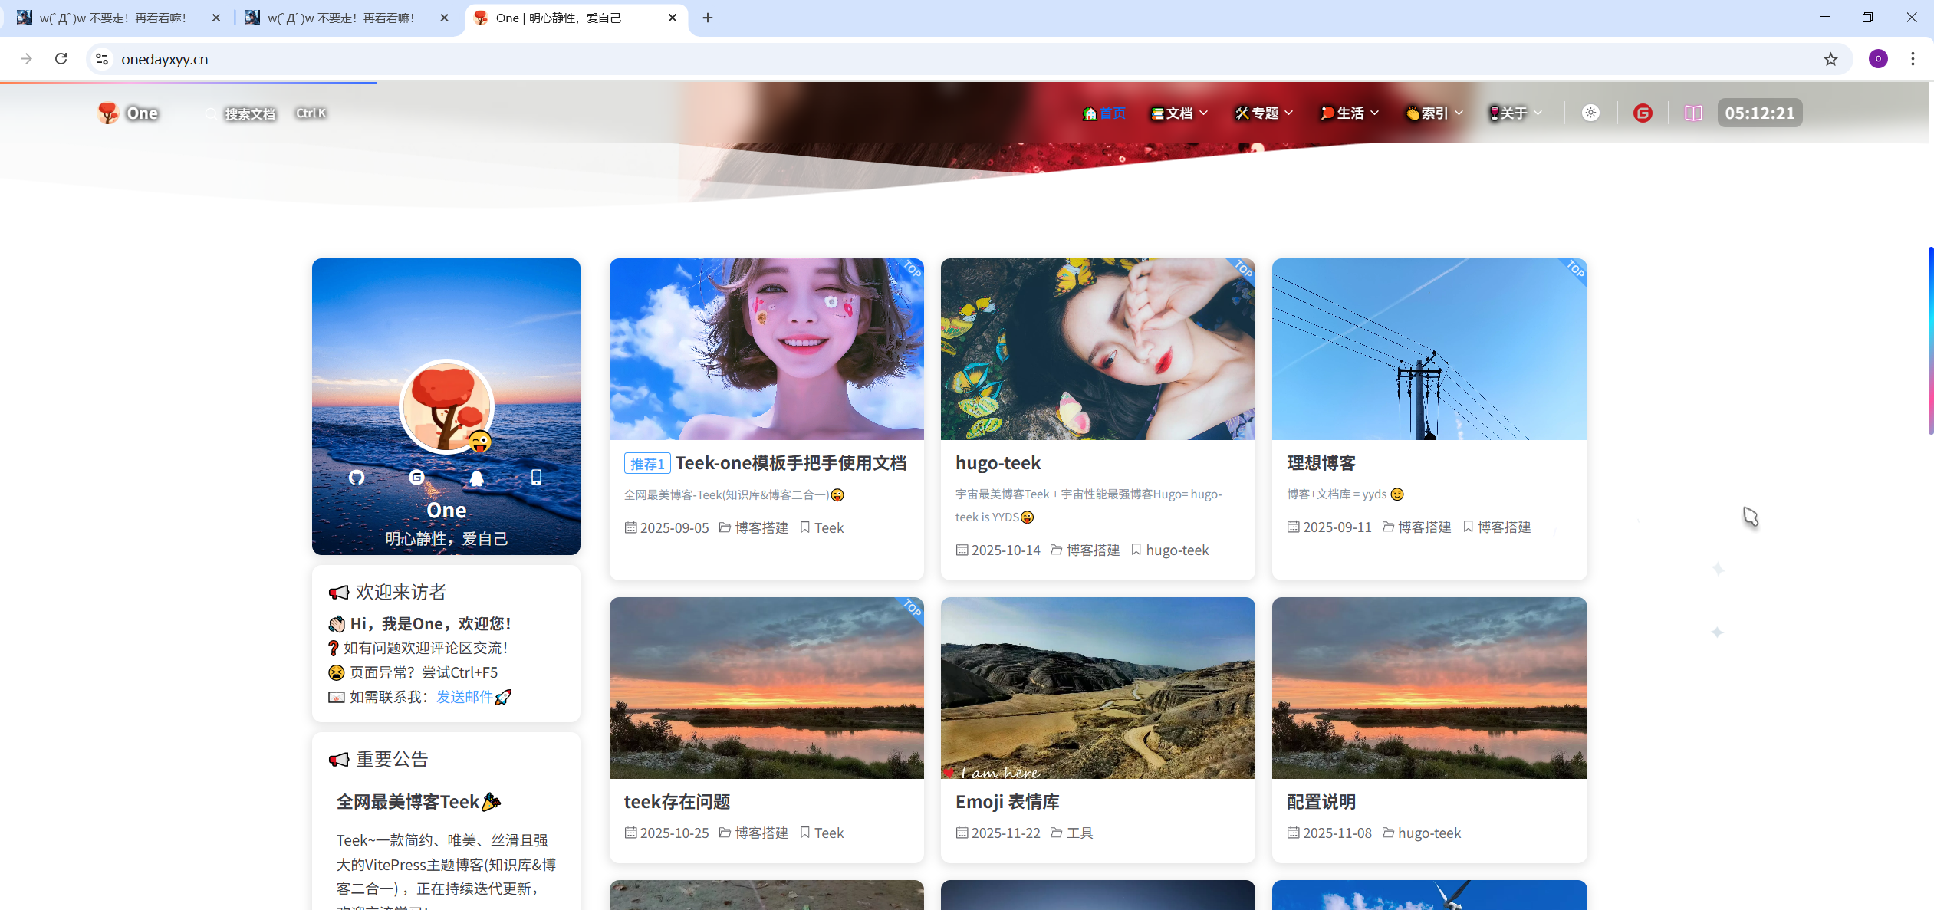Toggle the light/dark theme switch
This screenshot has width=1934, height=910.
(x=1590, y=113)
